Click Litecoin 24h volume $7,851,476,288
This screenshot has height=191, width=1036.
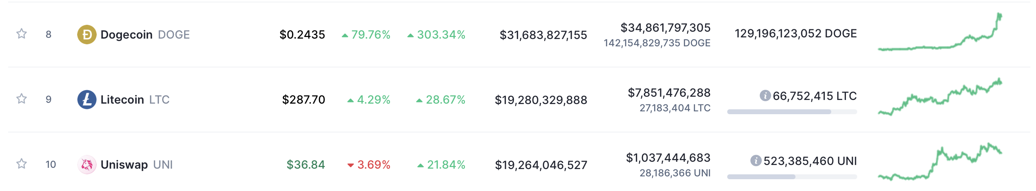[669, 93]
